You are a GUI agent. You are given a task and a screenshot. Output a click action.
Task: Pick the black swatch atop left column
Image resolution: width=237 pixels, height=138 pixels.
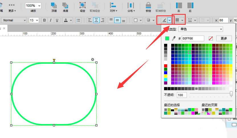click(x=166, y=45)
